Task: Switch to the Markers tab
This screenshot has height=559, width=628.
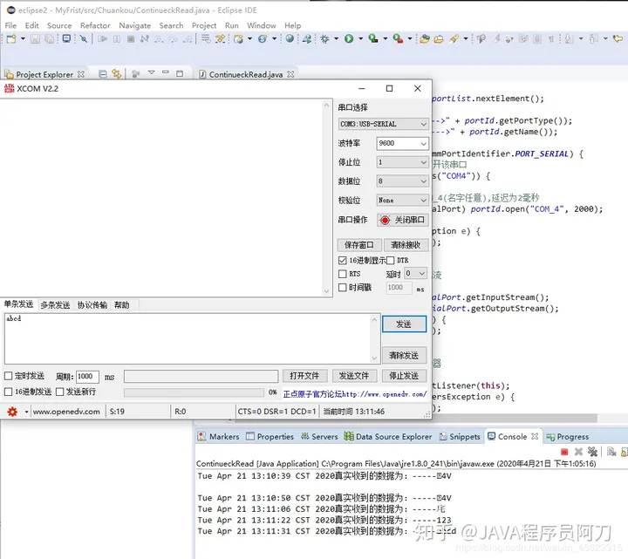Action: pyautogui.click(x=219, y=436)
